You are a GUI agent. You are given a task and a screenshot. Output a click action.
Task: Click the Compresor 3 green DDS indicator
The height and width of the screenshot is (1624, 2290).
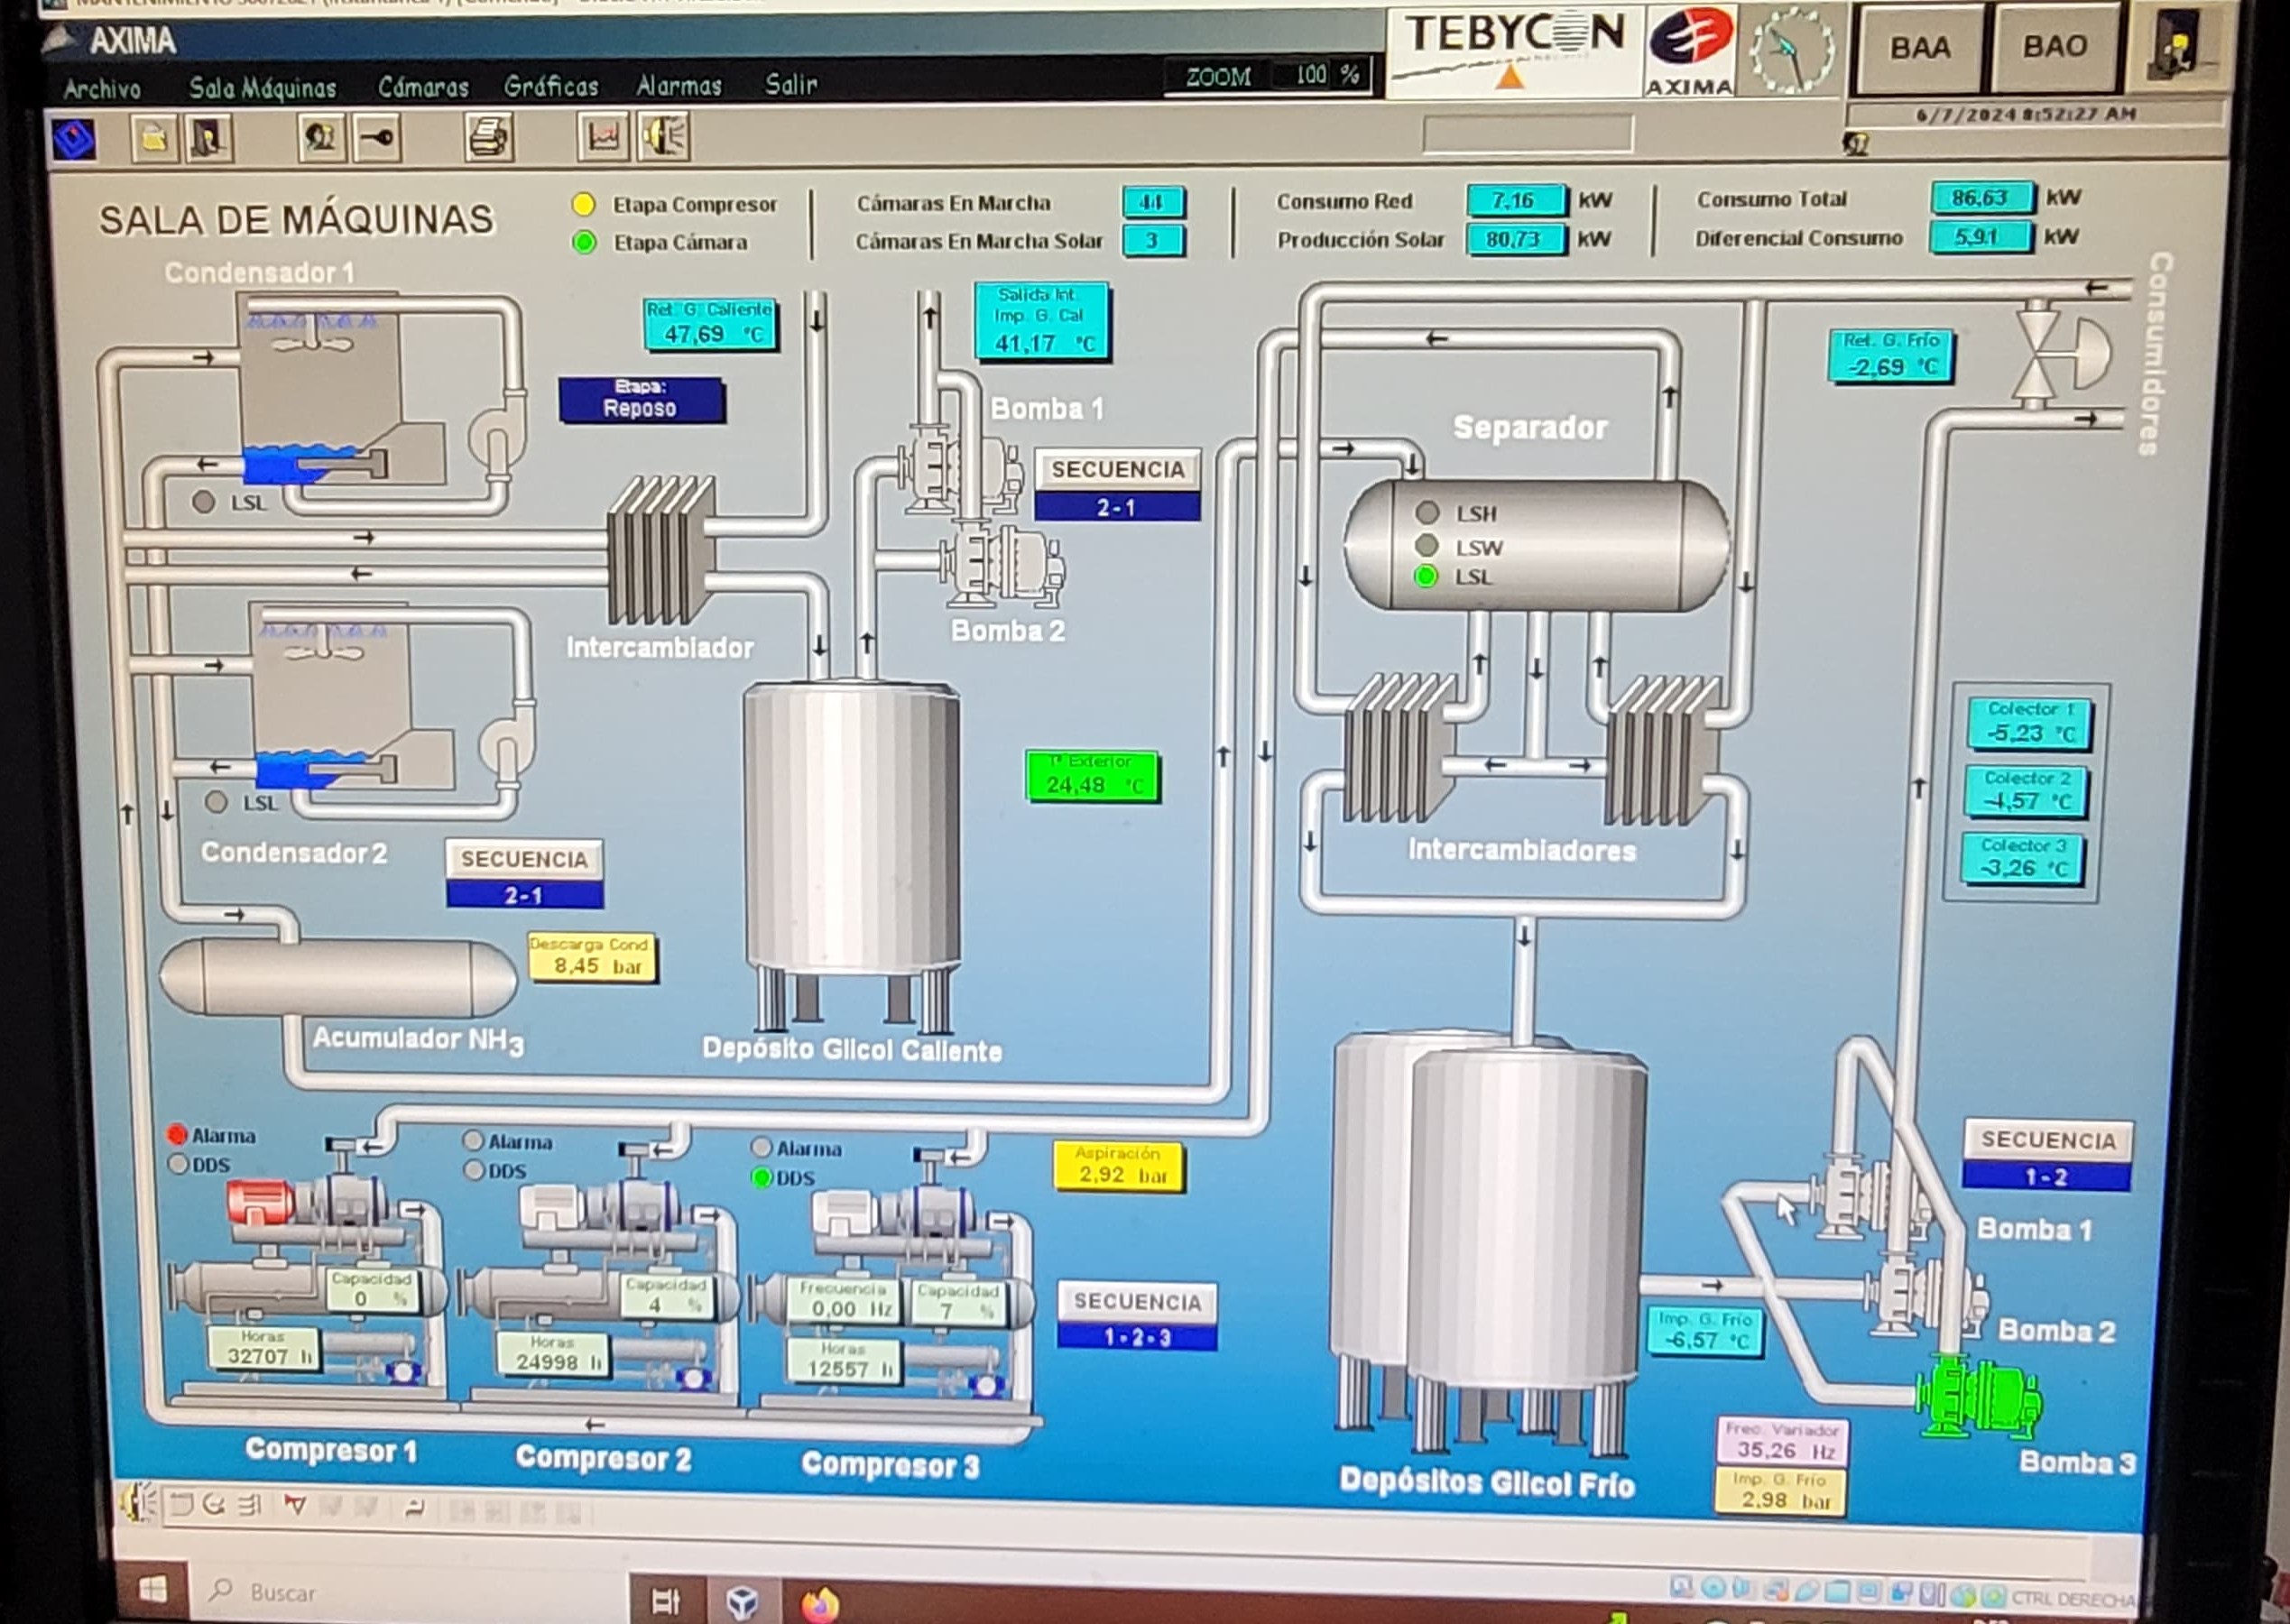click(x=762, y=1177)
